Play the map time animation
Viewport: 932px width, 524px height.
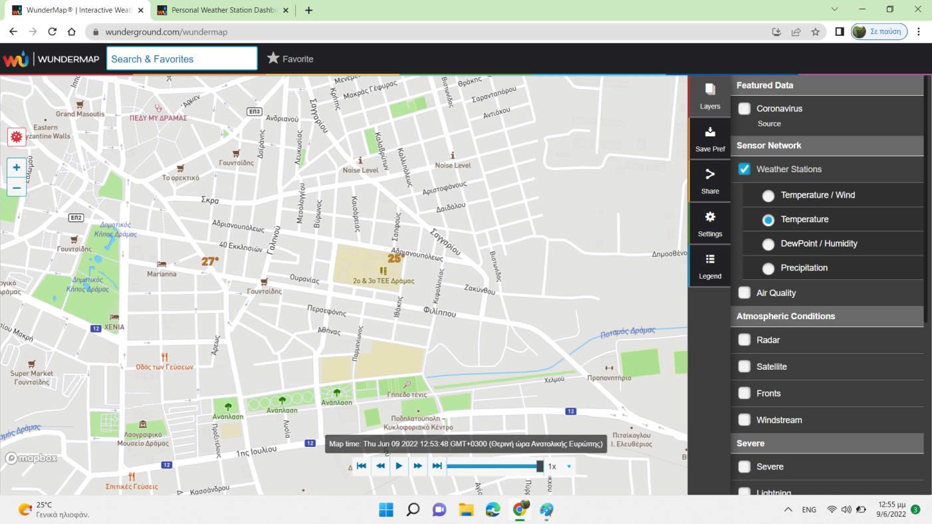point(399,466)
